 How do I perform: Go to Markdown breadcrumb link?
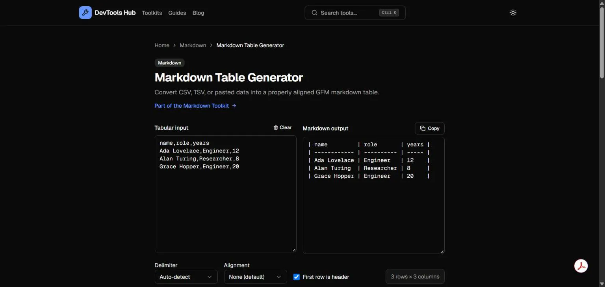(193, 45)
